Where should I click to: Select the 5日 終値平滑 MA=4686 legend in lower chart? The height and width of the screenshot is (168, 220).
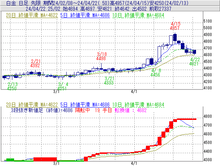pyautogui.click(x=85, y=105)
